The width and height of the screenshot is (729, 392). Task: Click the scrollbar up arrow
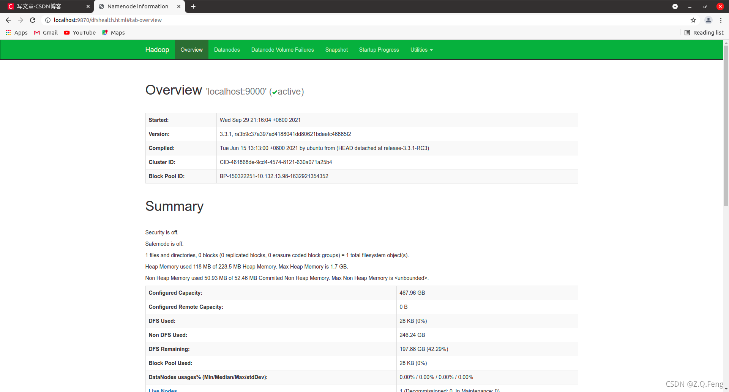click(x=726, y=43)
